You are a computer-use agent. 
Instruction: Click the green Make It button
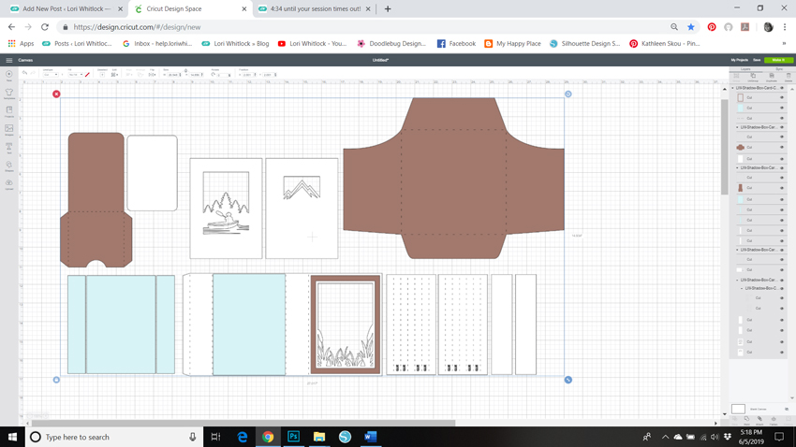[778, 60]
